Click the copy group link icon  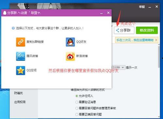coord(21,42)
